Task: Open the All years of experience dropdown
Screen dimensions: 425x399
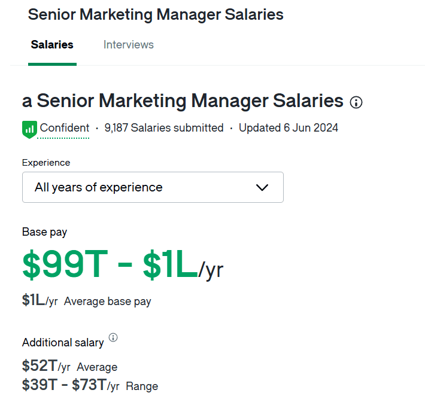Action: click(x=153, y=187)
